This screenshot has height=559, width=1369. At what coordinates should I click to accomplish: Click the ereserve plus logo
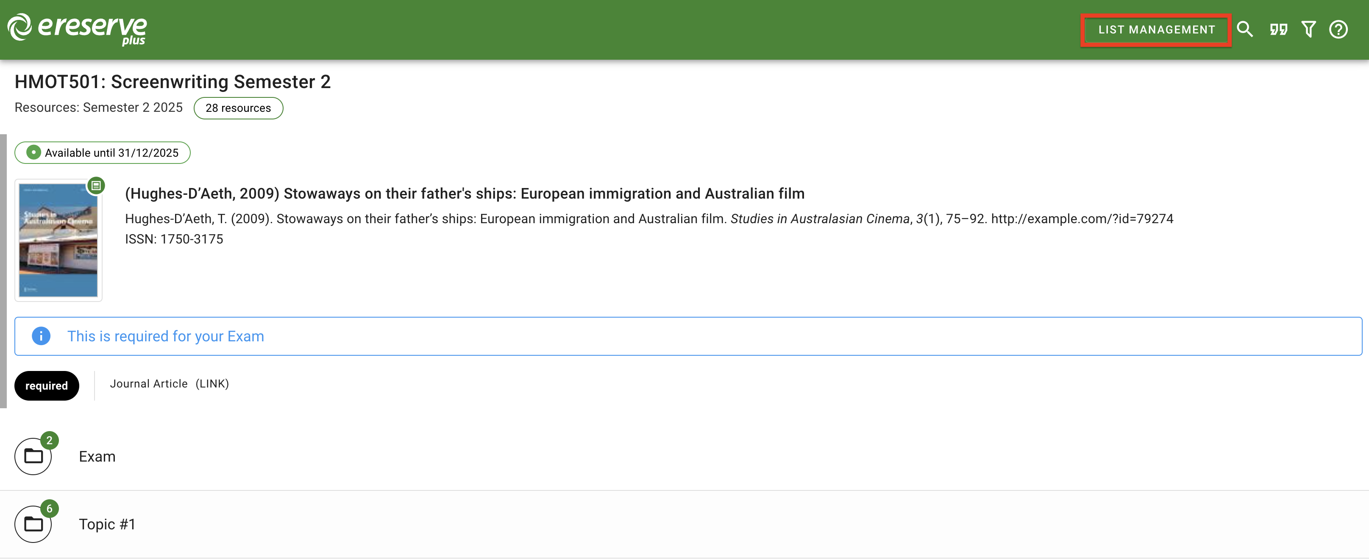click(77, 29)
